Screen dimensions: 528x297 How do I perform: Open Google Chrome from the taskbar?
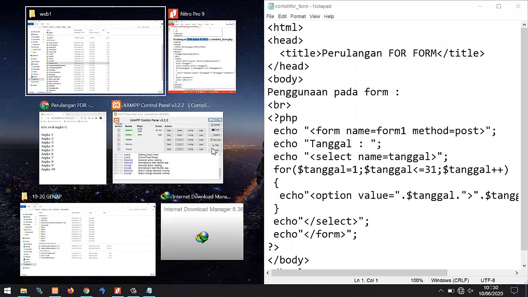[x=86, y=291]
